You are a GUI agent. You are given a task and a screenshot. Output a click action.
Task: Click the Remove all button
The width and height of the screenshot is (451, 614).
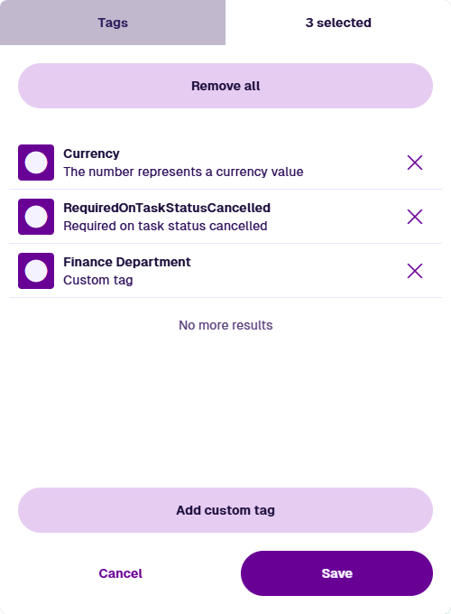pos(225,86)
